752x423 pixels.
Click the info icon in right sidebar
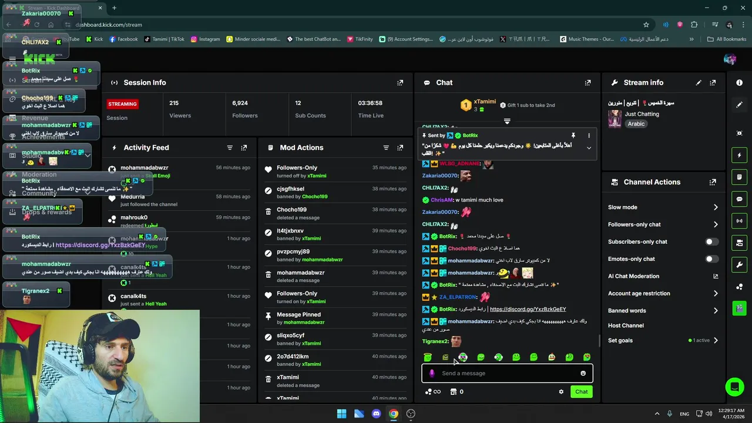click(739, 83)
